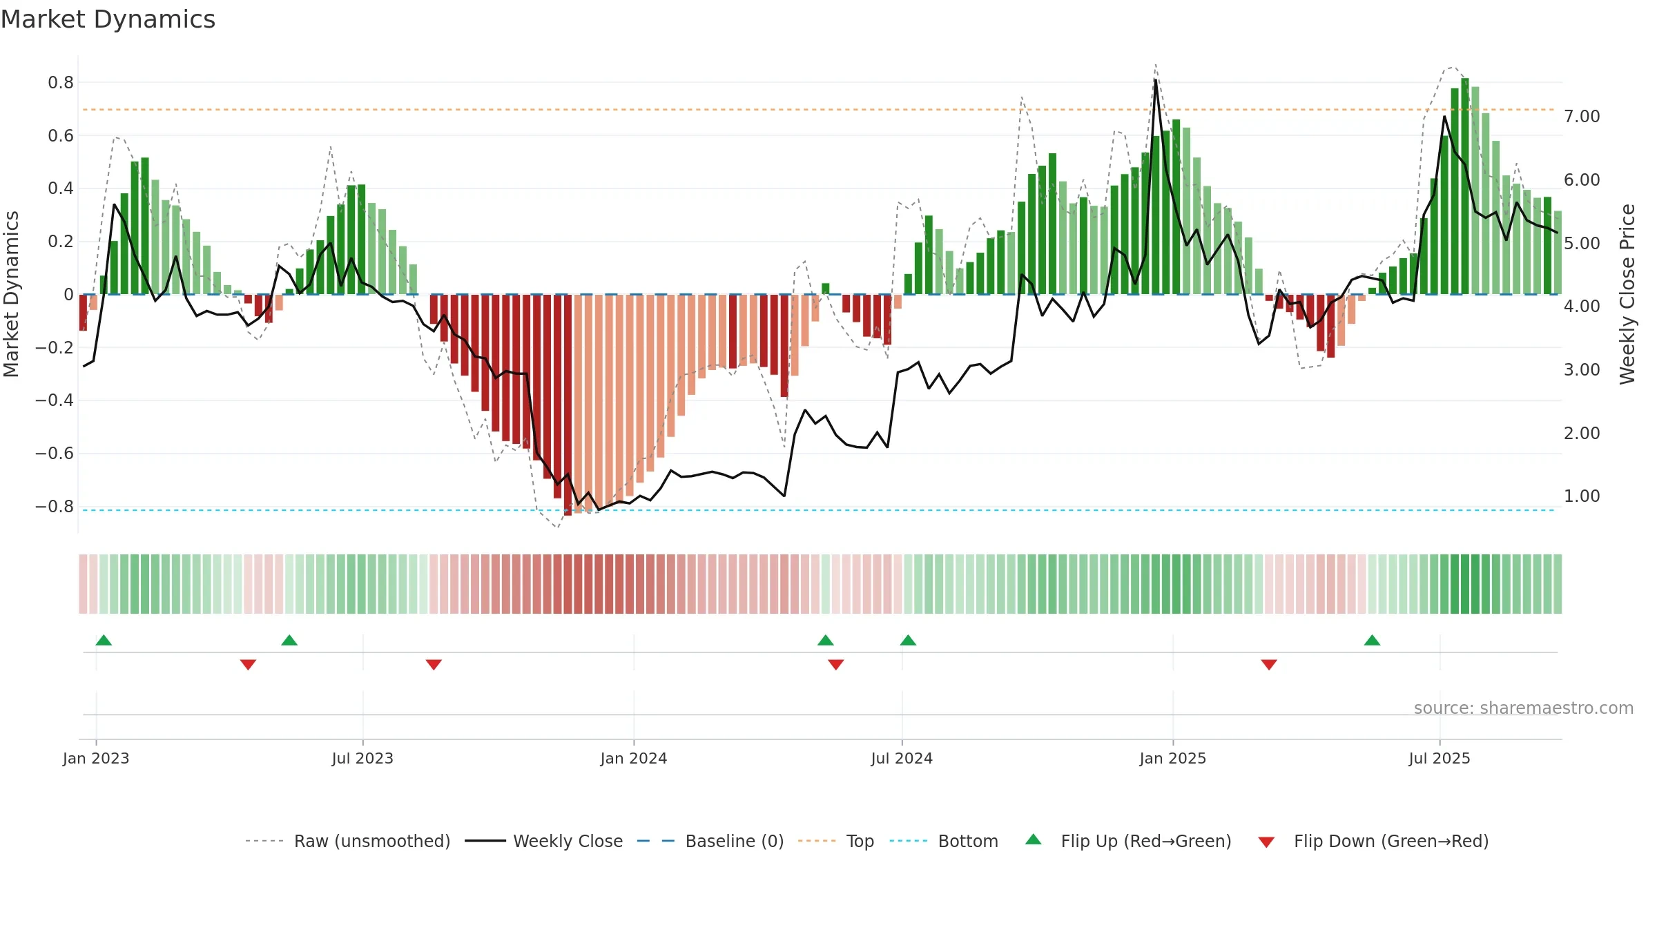Click the red triangle icon in the legend
This screenshot has height=932, width=1657.
[1266, 842]
